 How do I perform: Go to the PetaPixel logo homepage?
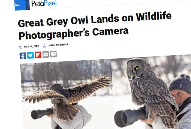tap(44, 3)
